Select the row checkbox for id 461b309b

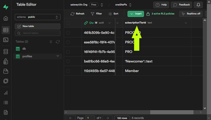click(x=68, y=33)
